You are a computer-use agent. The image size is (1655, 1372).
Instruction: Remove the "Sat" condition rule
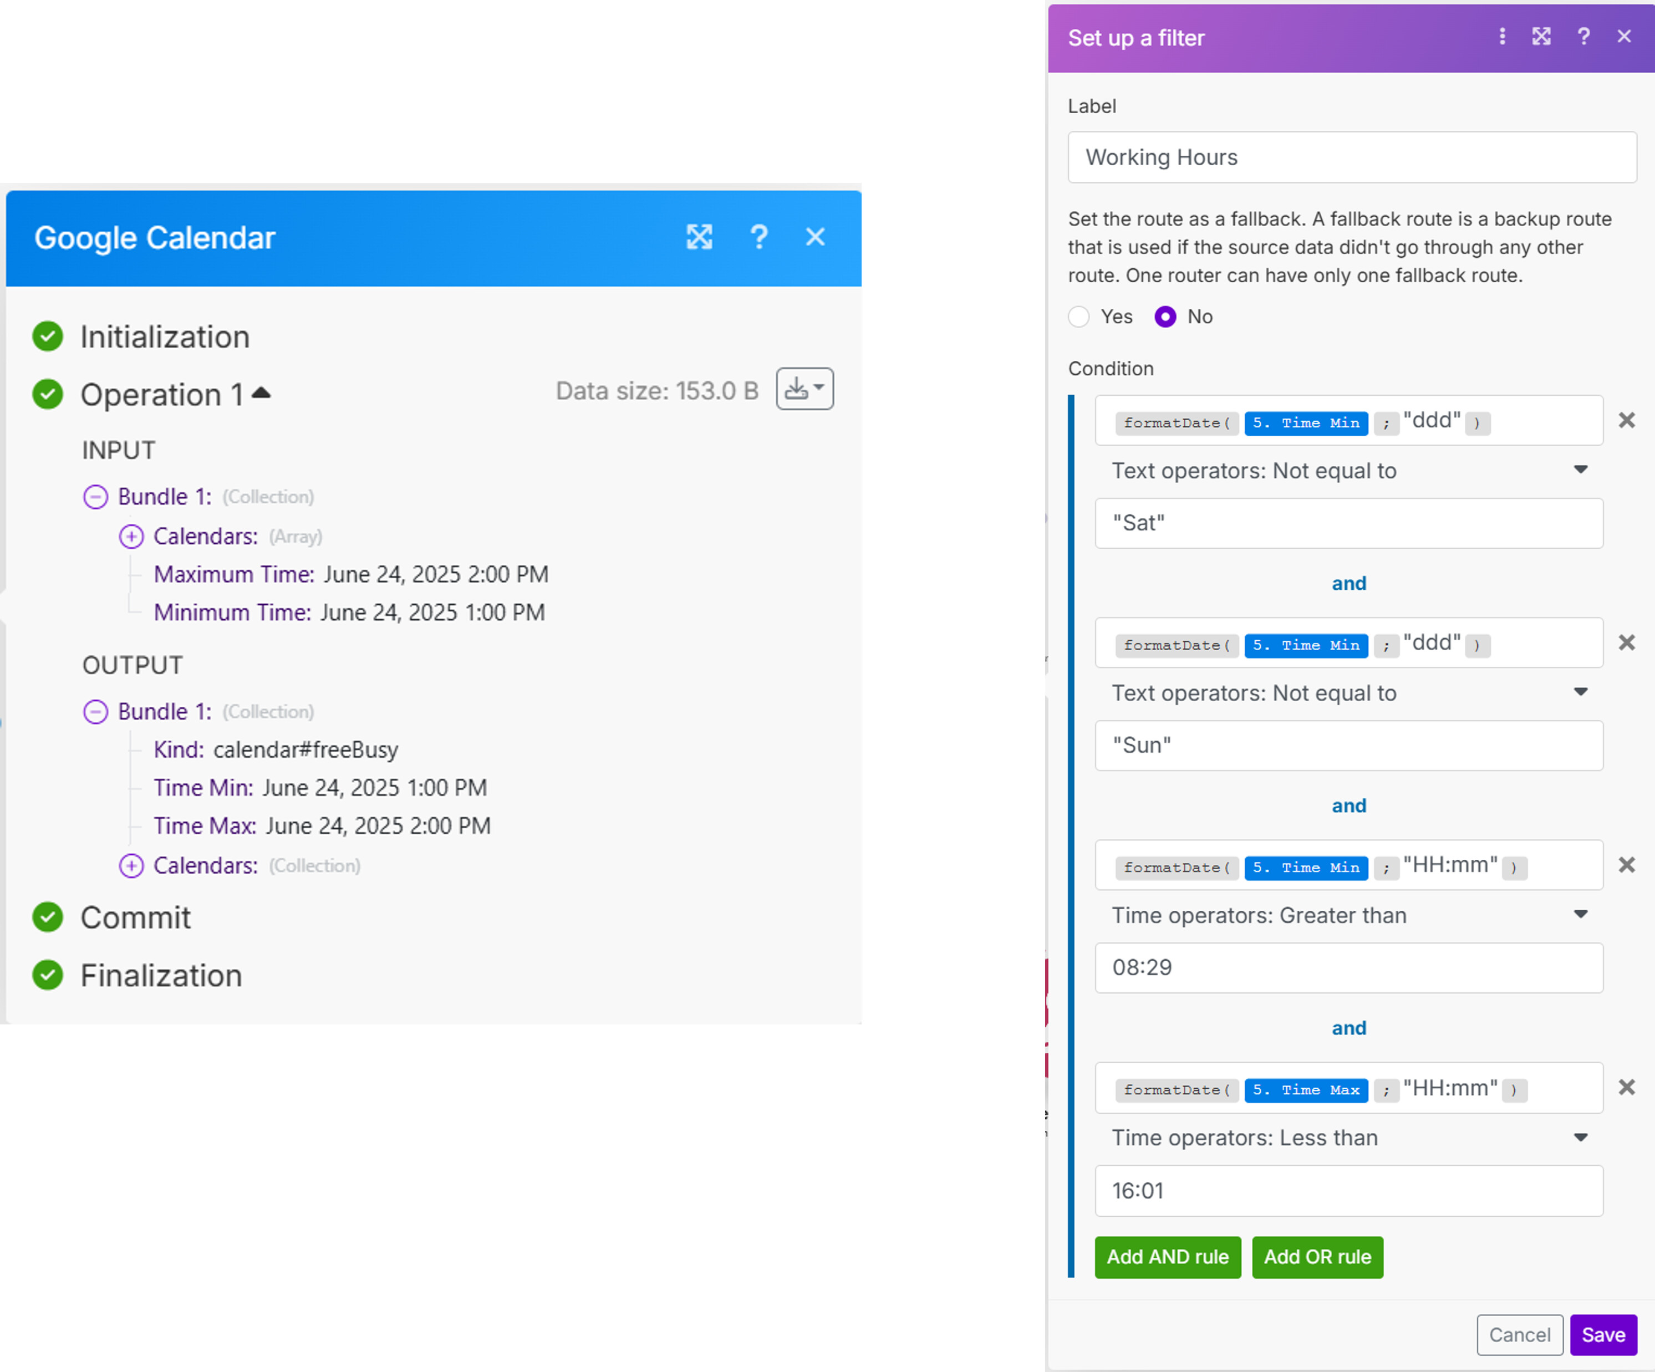[x=1627, y=420]
